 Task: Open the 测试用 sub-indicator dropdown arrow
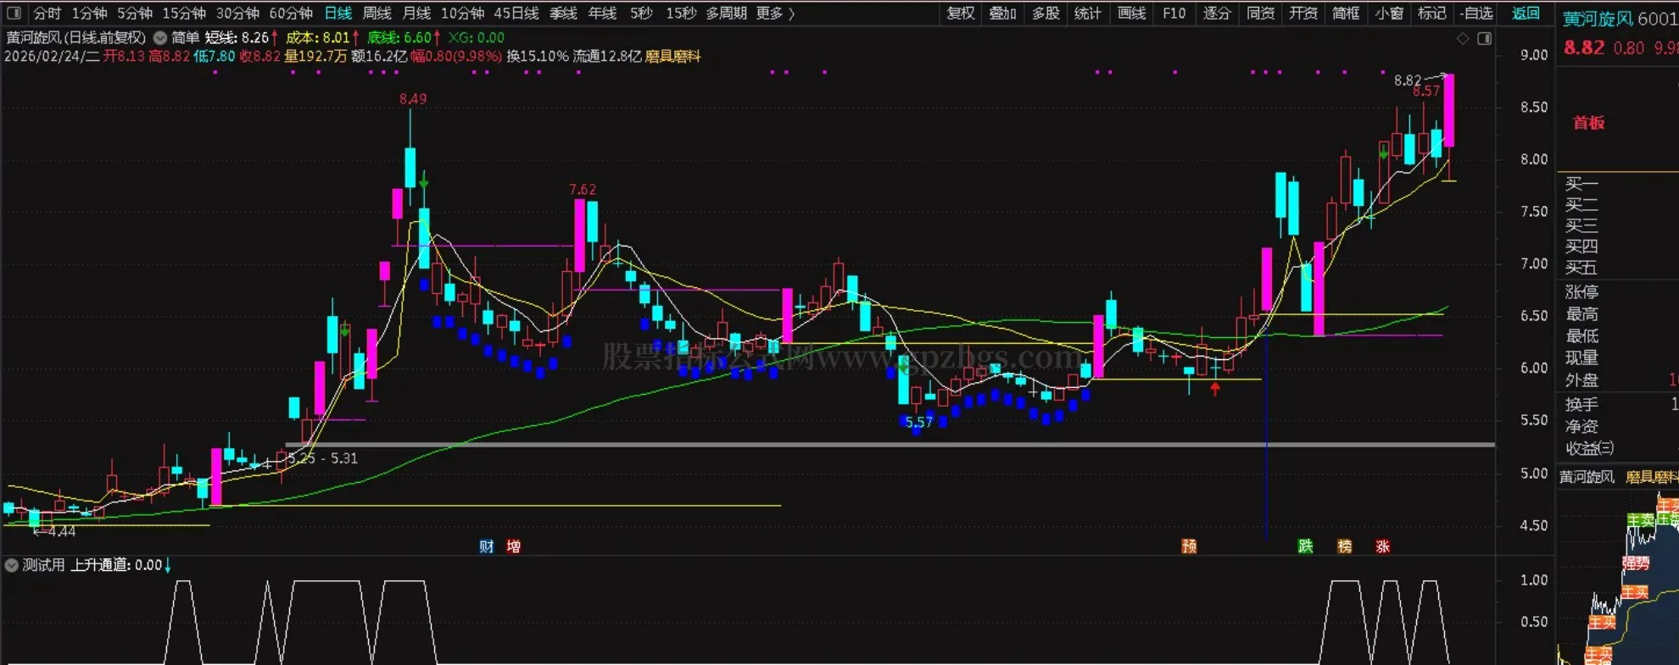pos(12,565)
